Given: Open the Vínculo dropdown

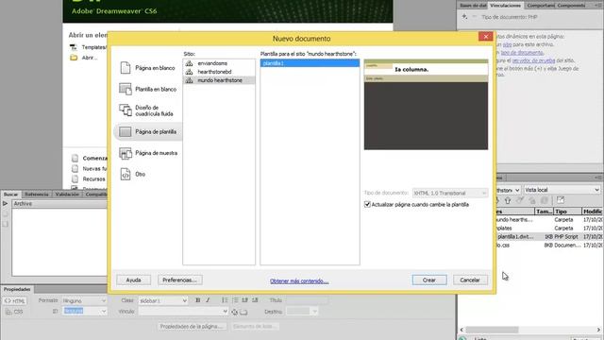Looking at the screenshot, I should tap(183, 312).
